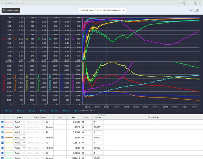This screenshot has height=159, width=203.
Task: Edit the Upper field showing 10000 in the 4929 row
Action: tap(98, 127)
